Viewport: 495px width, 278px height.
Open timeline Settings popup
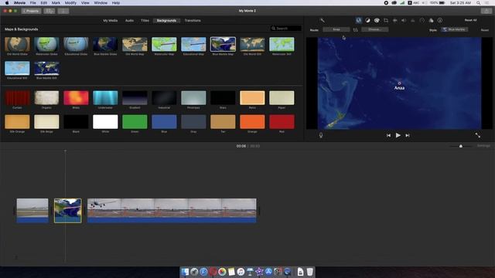point(483,146)
